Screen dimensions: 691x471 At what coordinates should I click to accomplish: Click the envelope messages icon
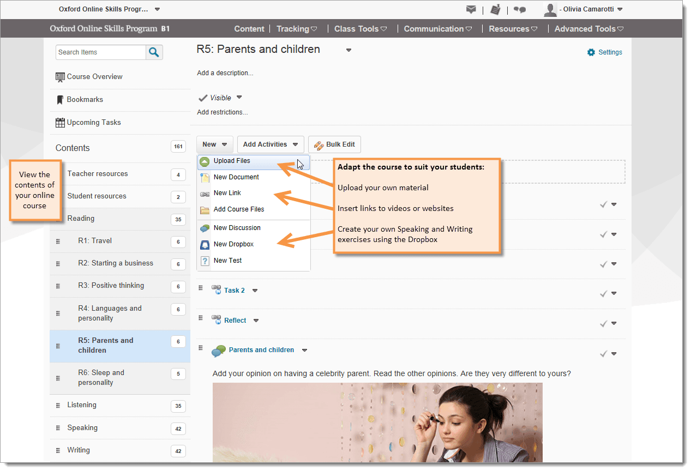[471, 9]
